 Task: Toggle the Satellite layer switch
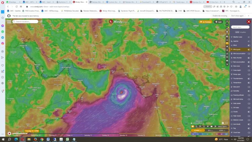[249, 41]
